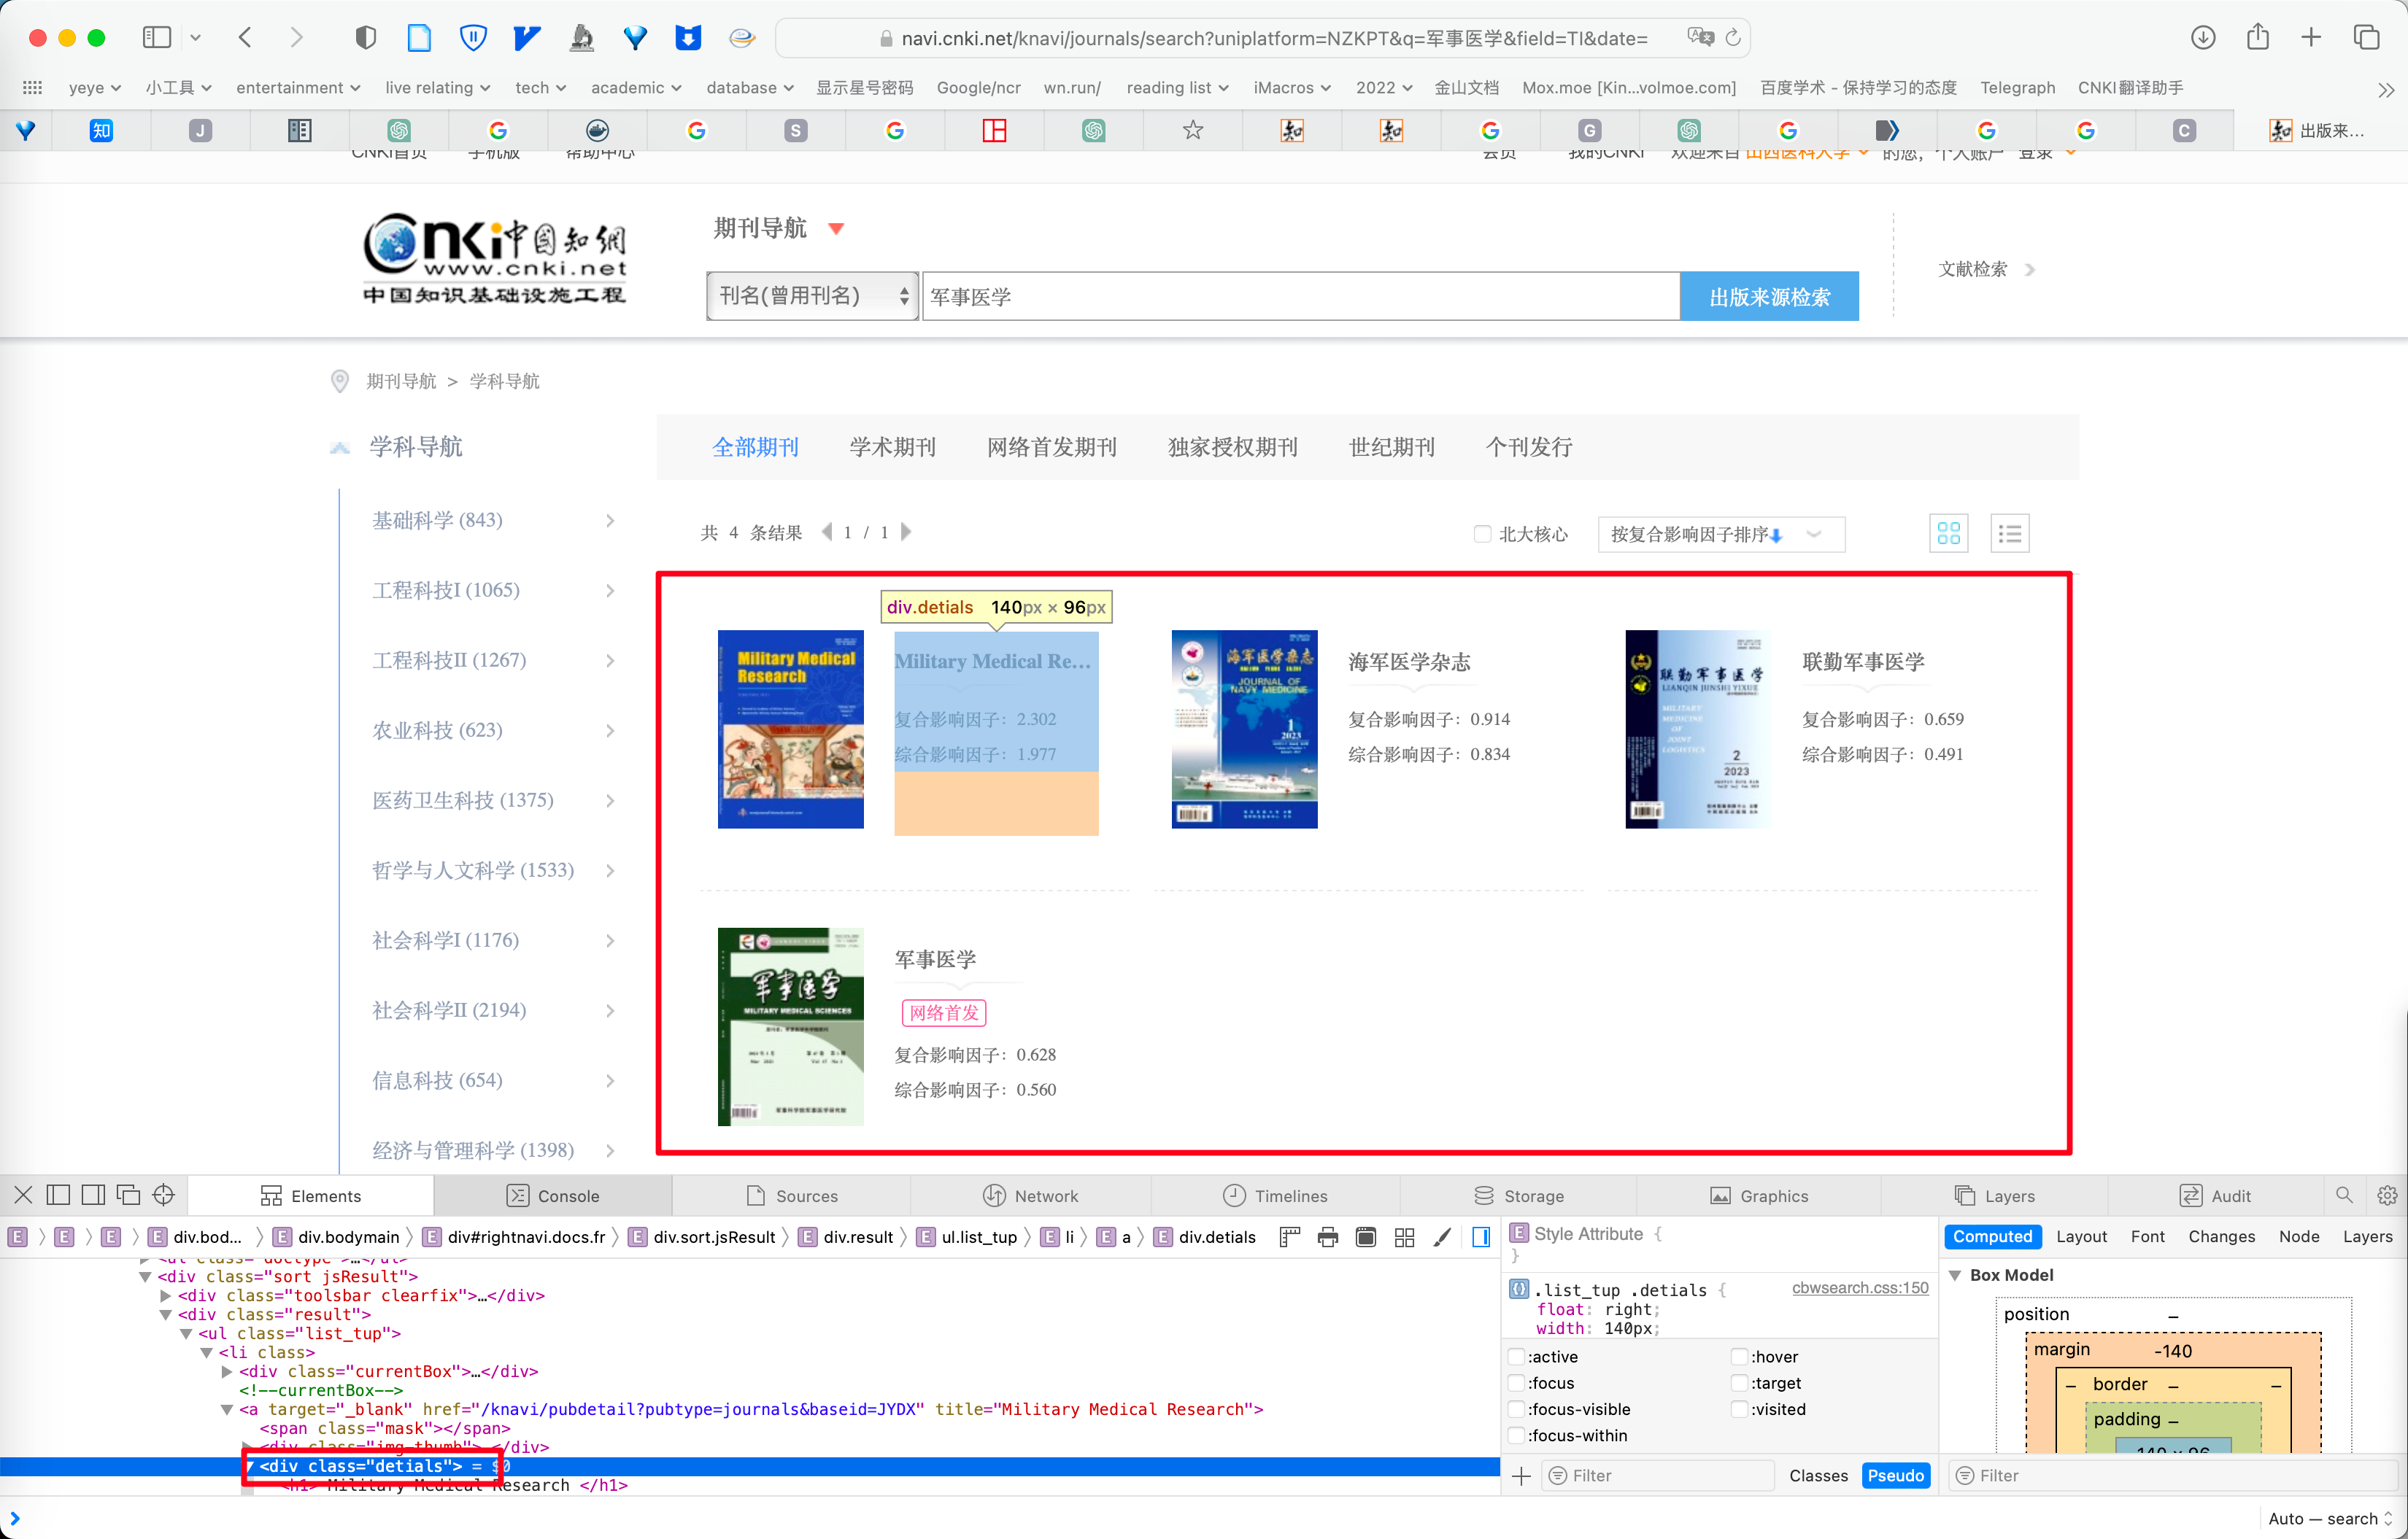Check the 北大核心 checkbox
The image size is (2408, 1539).
[1483, 534]
